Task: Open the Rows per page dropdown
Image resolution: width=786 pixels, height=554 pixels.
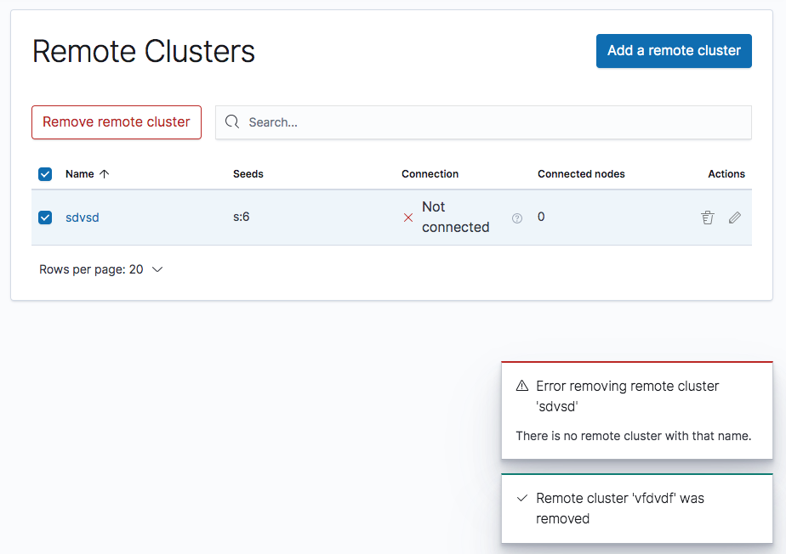Action: point(100,269)
